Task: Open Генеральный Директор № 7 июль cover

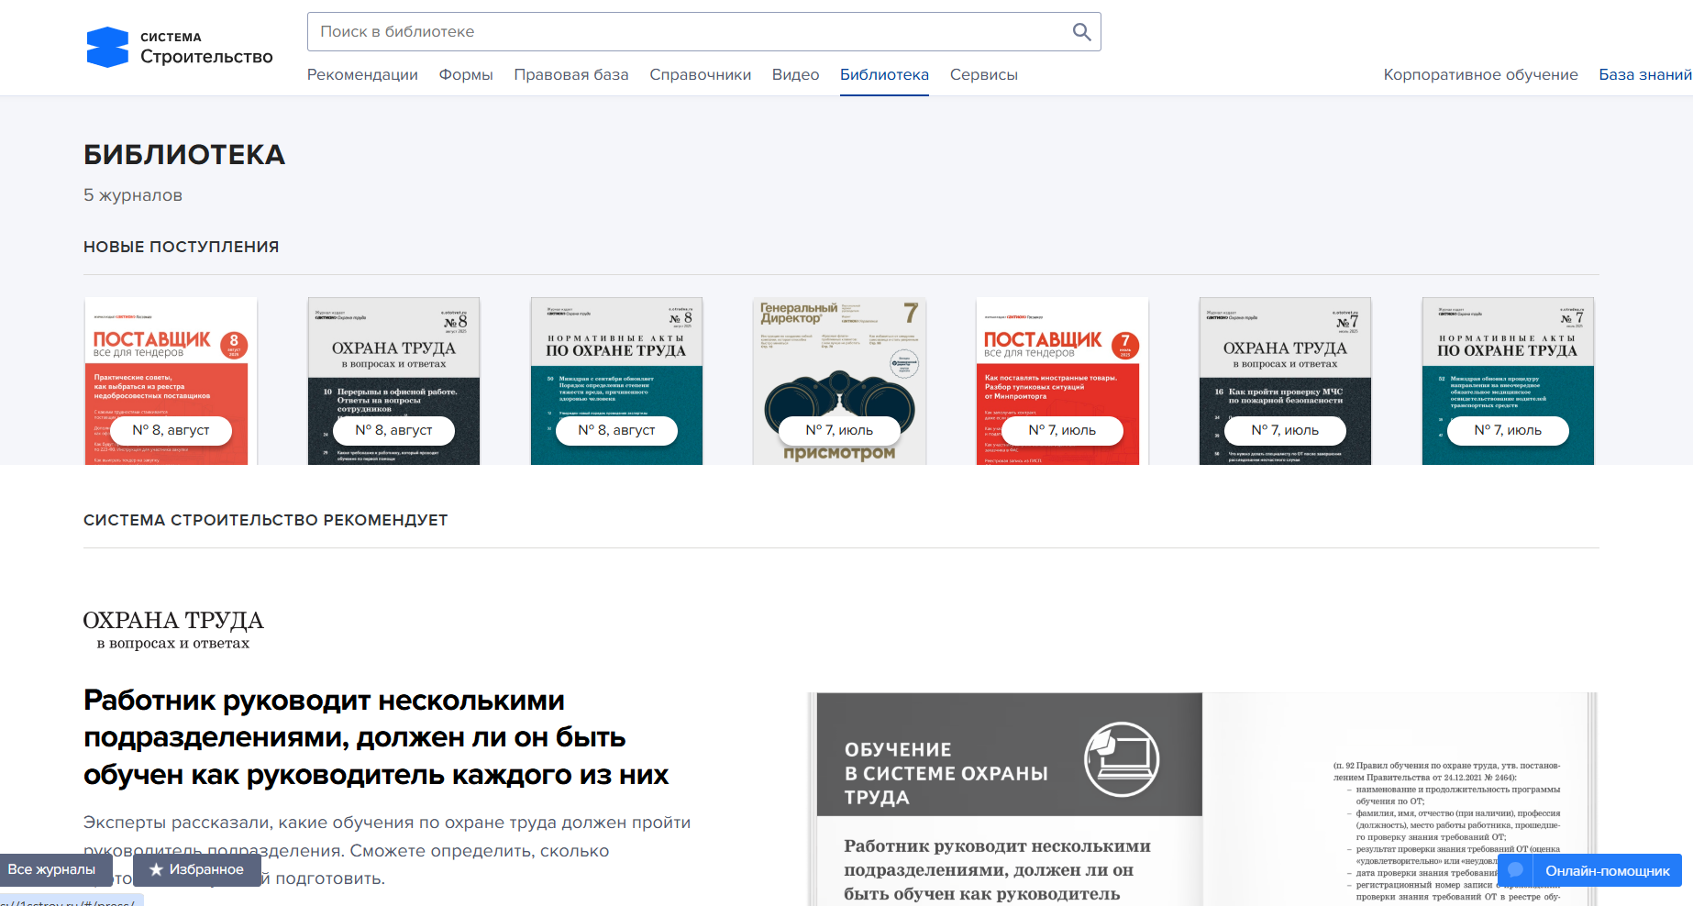Action: [x=839, y=381]
